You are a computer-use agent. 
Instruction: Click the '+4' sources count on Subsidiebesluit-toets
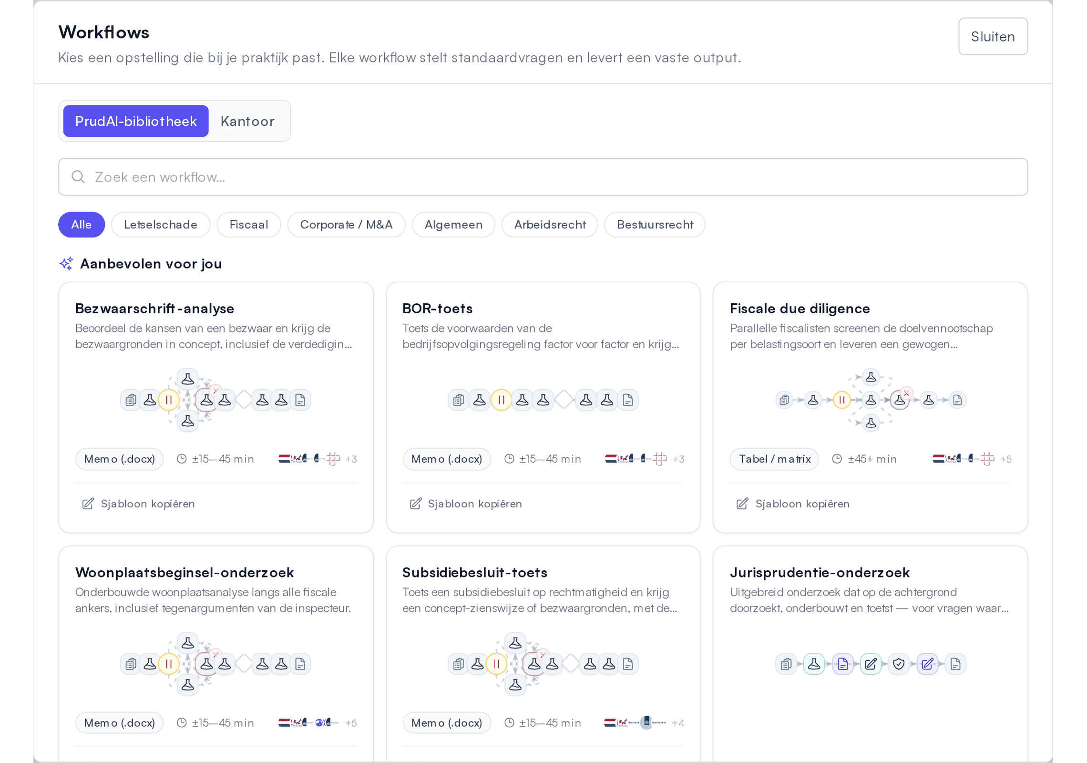coord(678,723)
